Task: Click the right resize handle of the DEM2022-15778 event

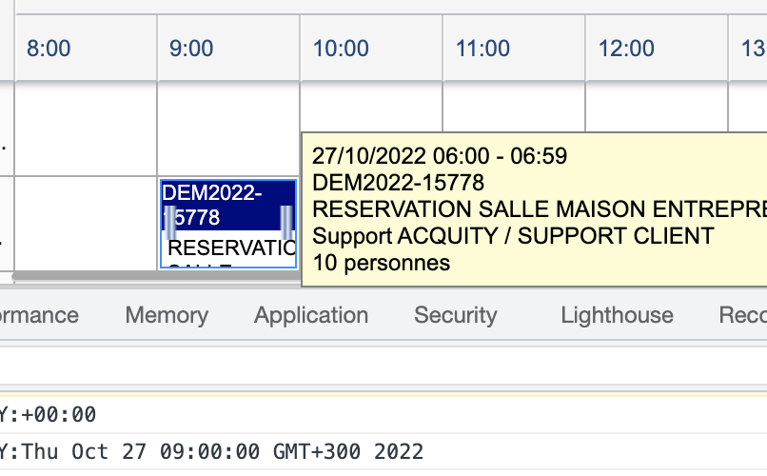Action: [286, 219]
